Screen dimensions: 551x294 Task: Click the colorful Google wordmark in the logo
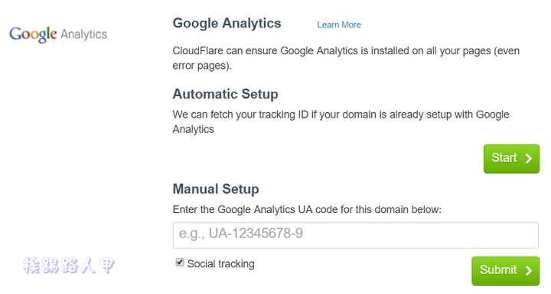(33, 34)
